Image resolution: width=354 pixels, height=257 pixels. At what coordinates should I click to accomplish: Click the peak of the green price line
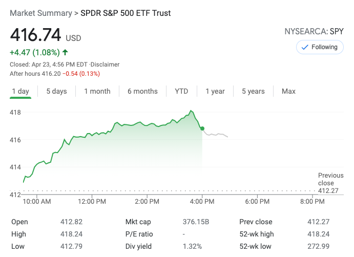pyautogui.click(x=191, y=111)
